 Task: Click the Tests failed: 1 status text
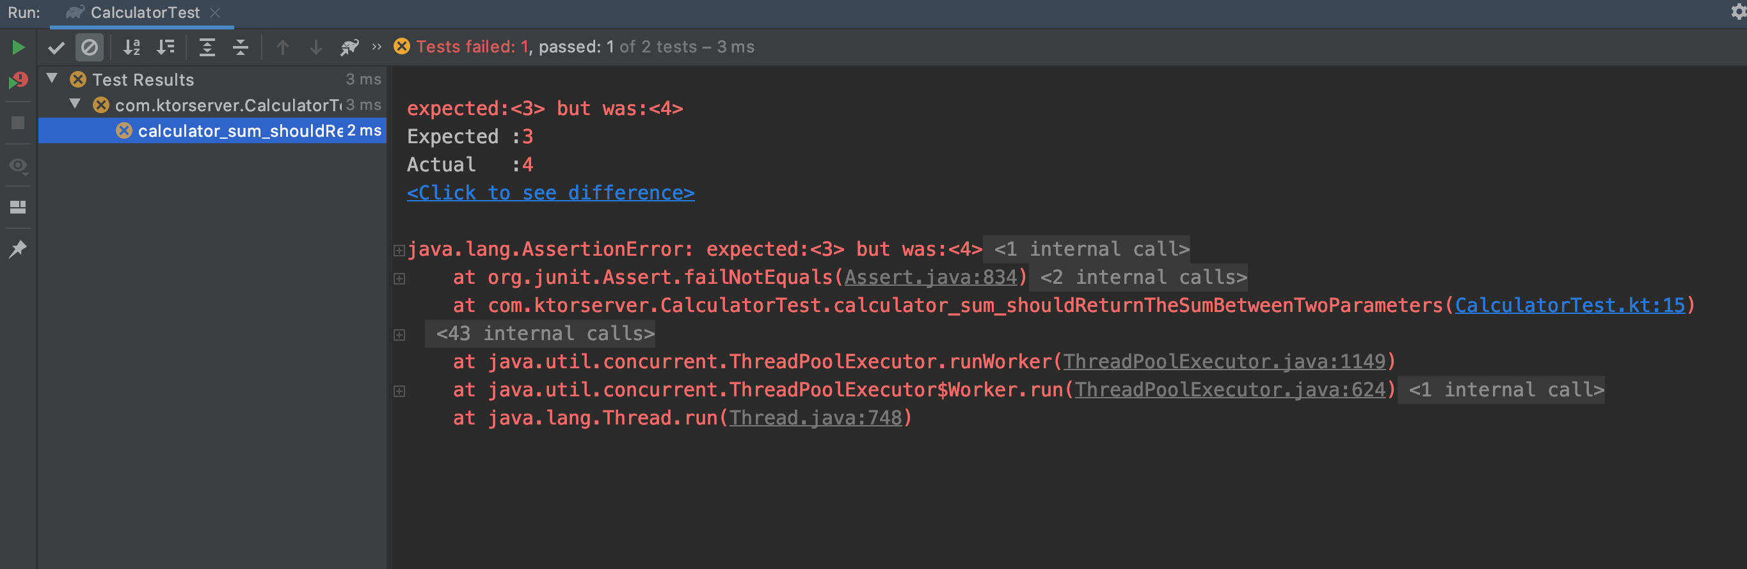(473, 47)
